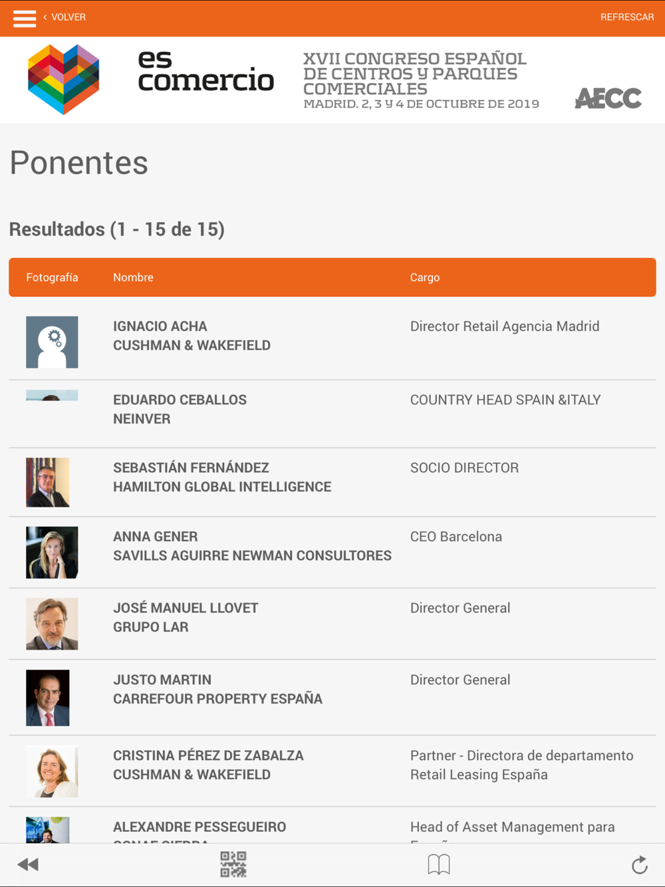The width and height of the screenshot is (665, 887).
Task: Open the hamburger menu icon
Action: [25, 18]
